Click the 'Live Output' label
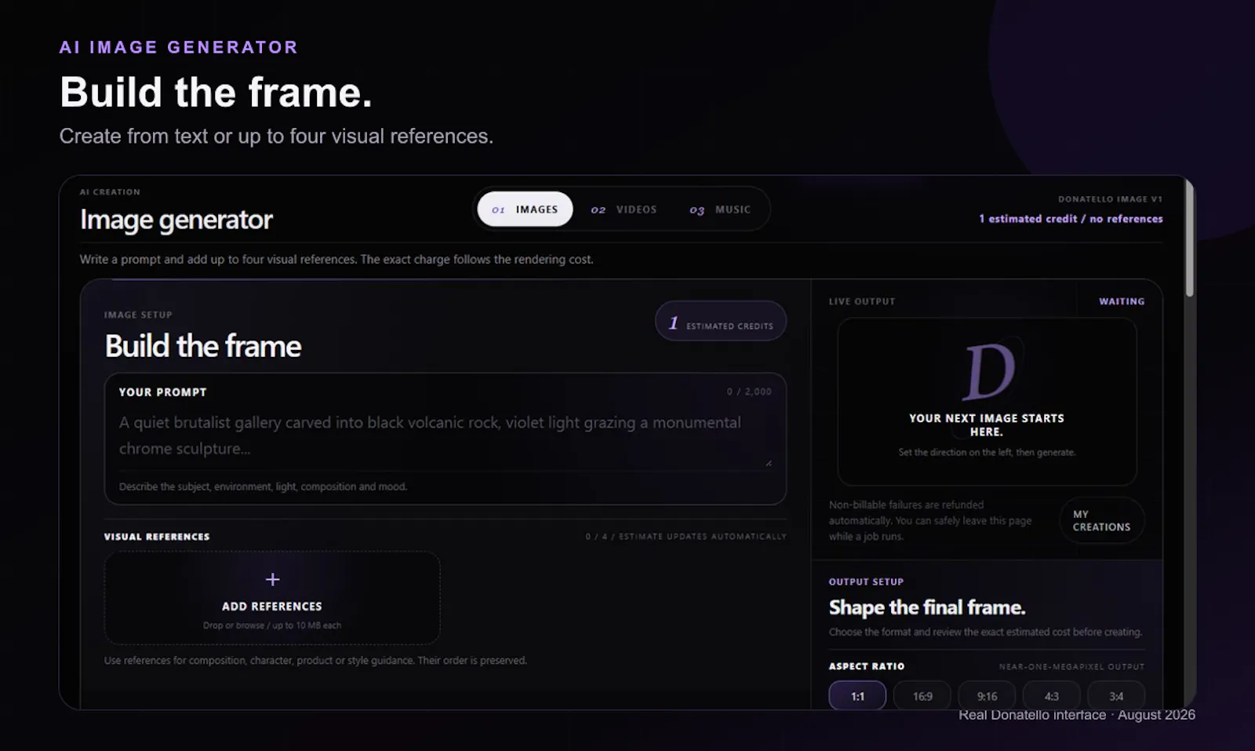 coord(862,301)
